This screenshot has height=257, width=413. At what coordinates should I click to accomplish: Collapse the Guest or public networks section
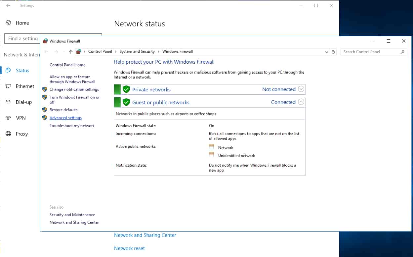[x=301, y=102]
